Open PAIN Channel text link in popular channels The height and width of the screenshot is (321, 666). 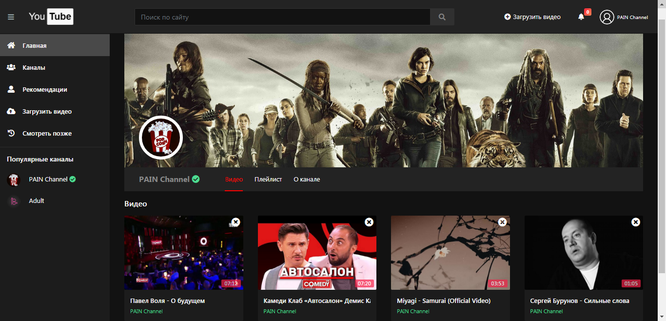coord(48,180)
